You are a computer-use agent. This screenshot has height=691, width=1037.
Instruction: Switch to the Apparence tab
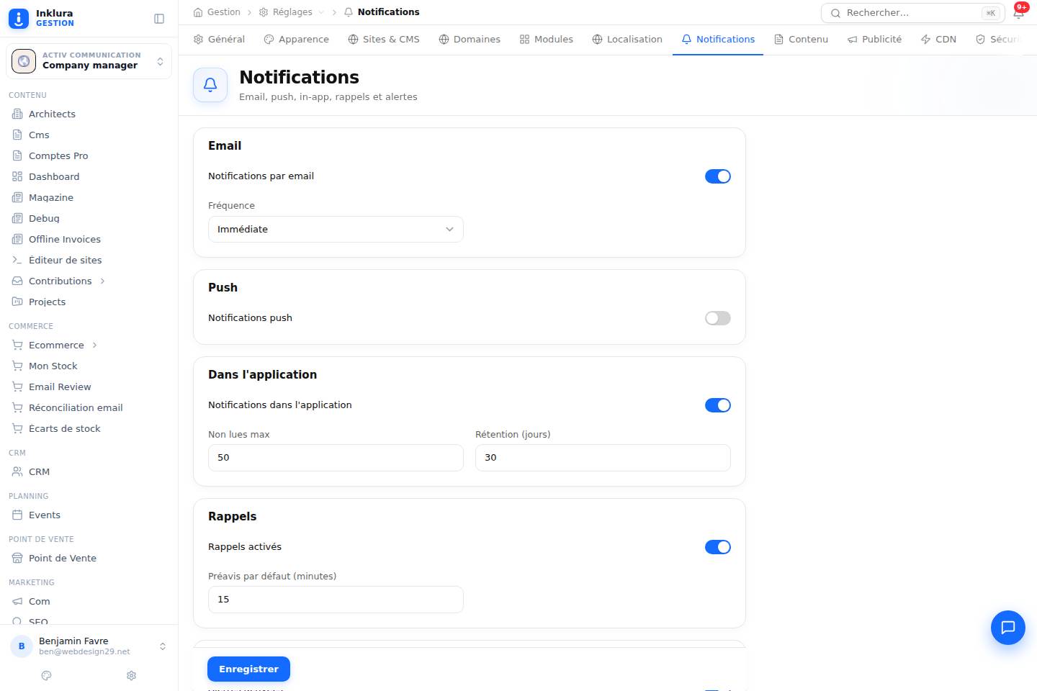click(296, 39)
